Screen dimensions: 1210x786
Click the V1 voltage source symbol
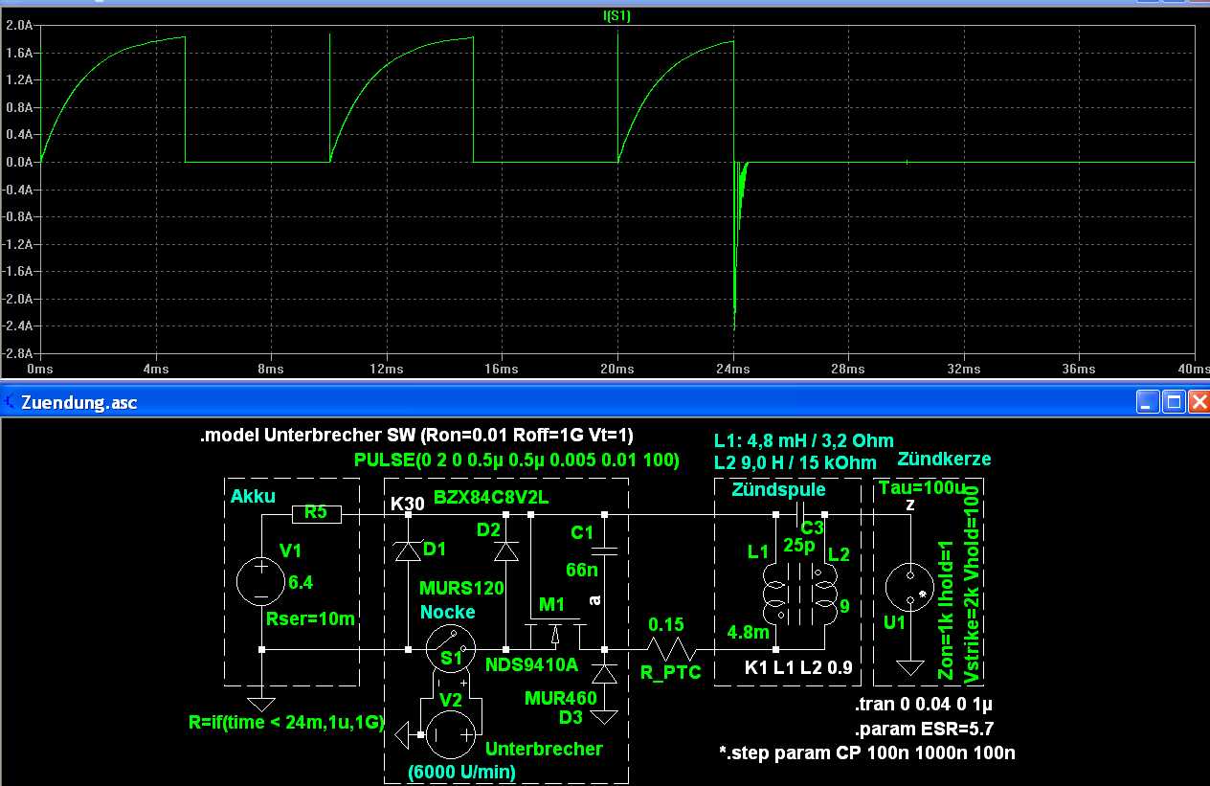coord(262,582)
